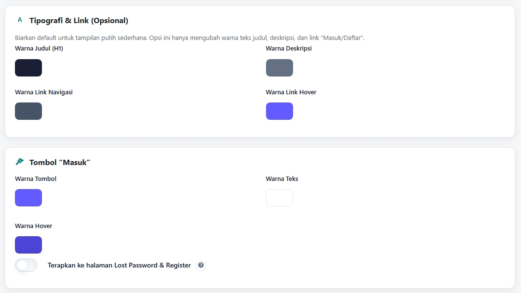Change the Warna Tombol color swatch
The height and width of the screenshot is (293, 521).
point(28,198)
